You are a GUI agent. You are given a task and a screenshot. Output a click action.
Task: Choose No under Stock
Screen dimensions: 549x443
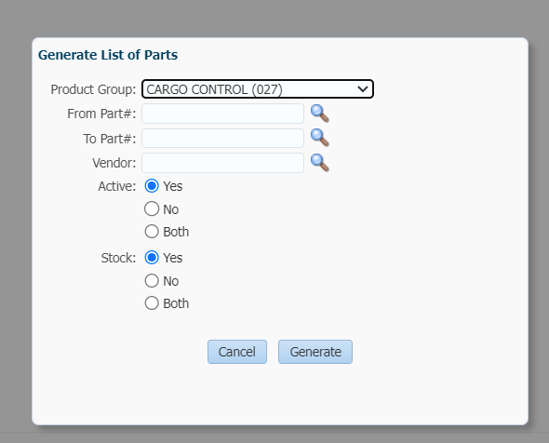pos(152,281)
